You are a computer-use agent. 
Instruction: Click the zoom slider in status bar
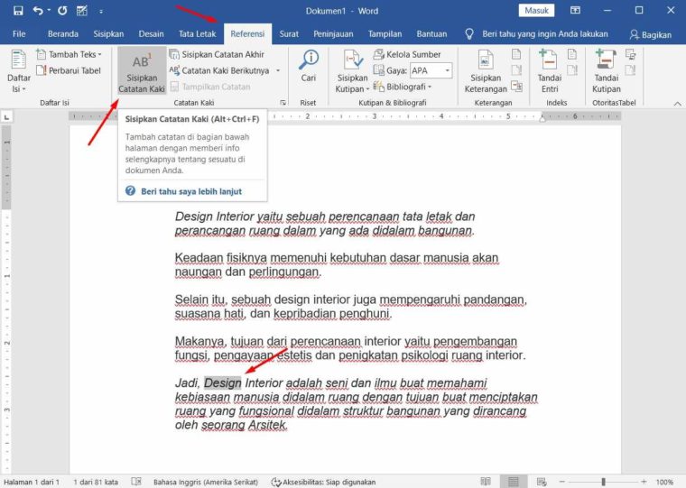(x=605, y=482)
